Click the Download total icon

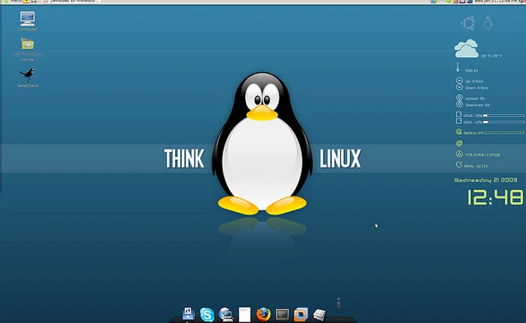459,104
